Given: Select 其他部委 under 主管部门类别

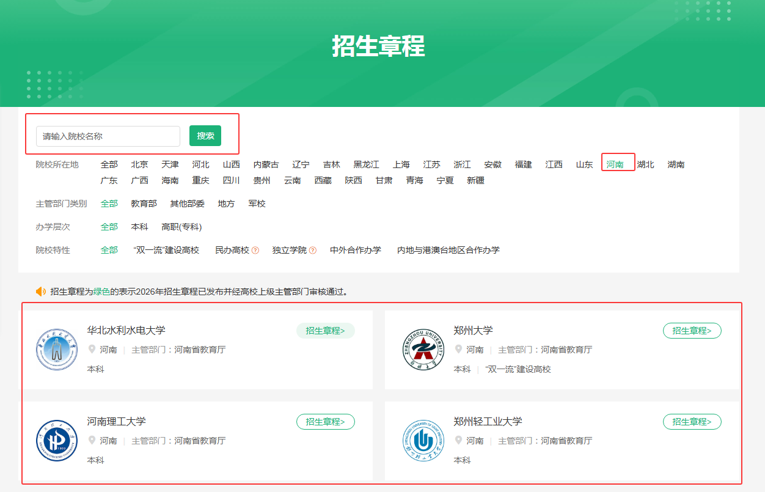Looking at the screenshot, I should (188, 204).
